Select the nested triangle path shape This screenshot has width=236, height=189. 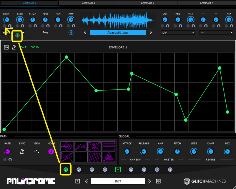click(109, 157)
